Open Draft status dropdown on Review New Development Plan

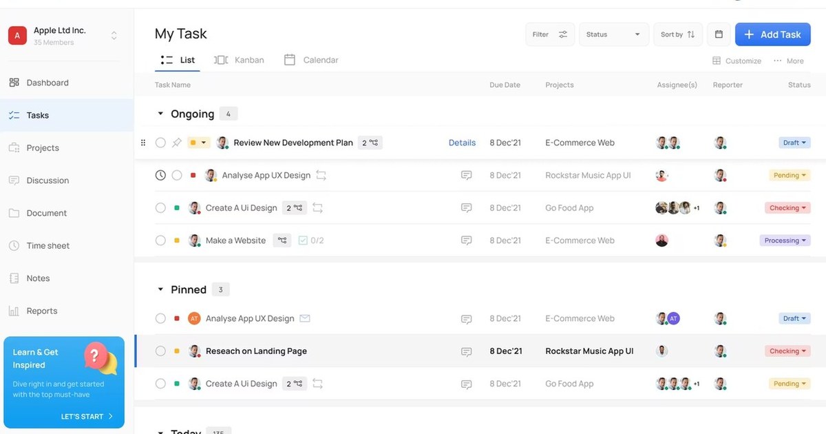[x=794, y=143]
